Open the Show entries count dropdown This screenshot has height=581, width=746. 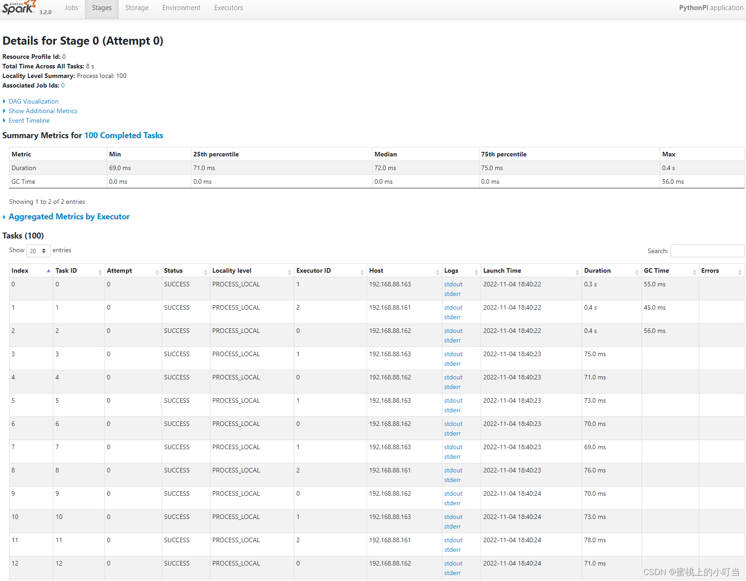tap(38, 251)
